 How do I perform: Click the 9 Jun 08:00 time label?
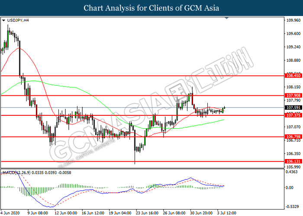(x=38, y=213)
